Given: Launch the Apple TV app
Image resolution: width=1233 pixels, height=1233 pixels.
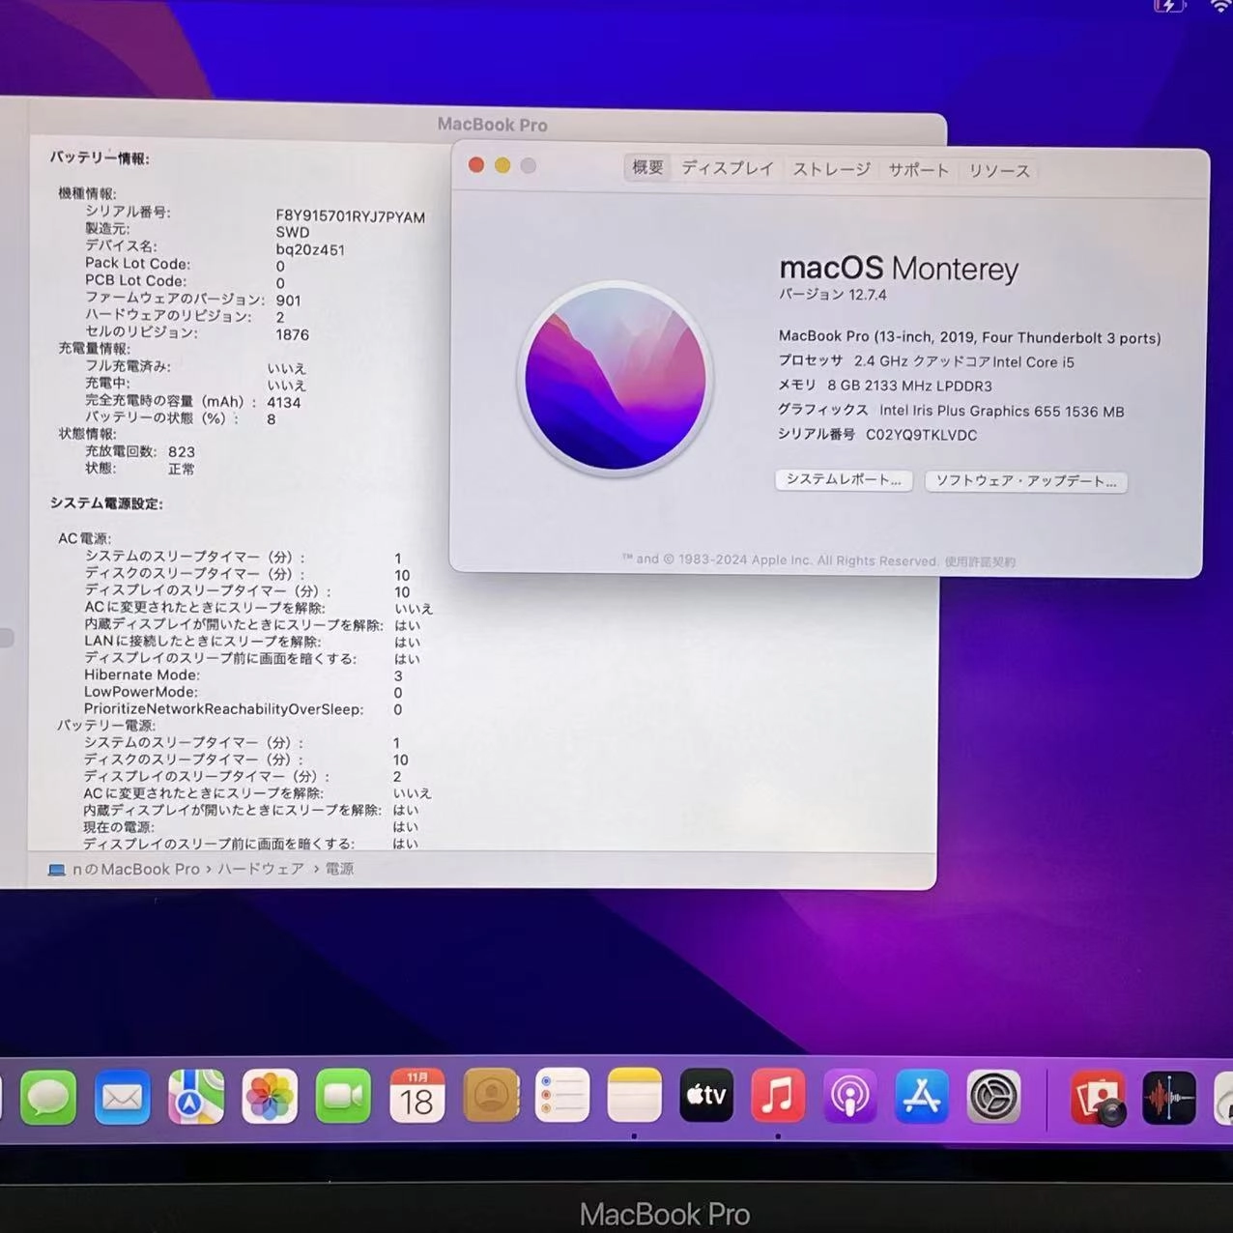Looking at the screenshot, I should 706,1097.
